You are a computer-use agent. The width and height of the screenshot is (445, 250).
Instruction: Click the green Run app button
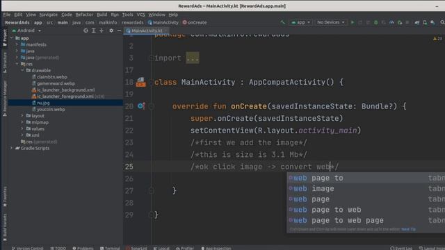[x=353, y=22]
